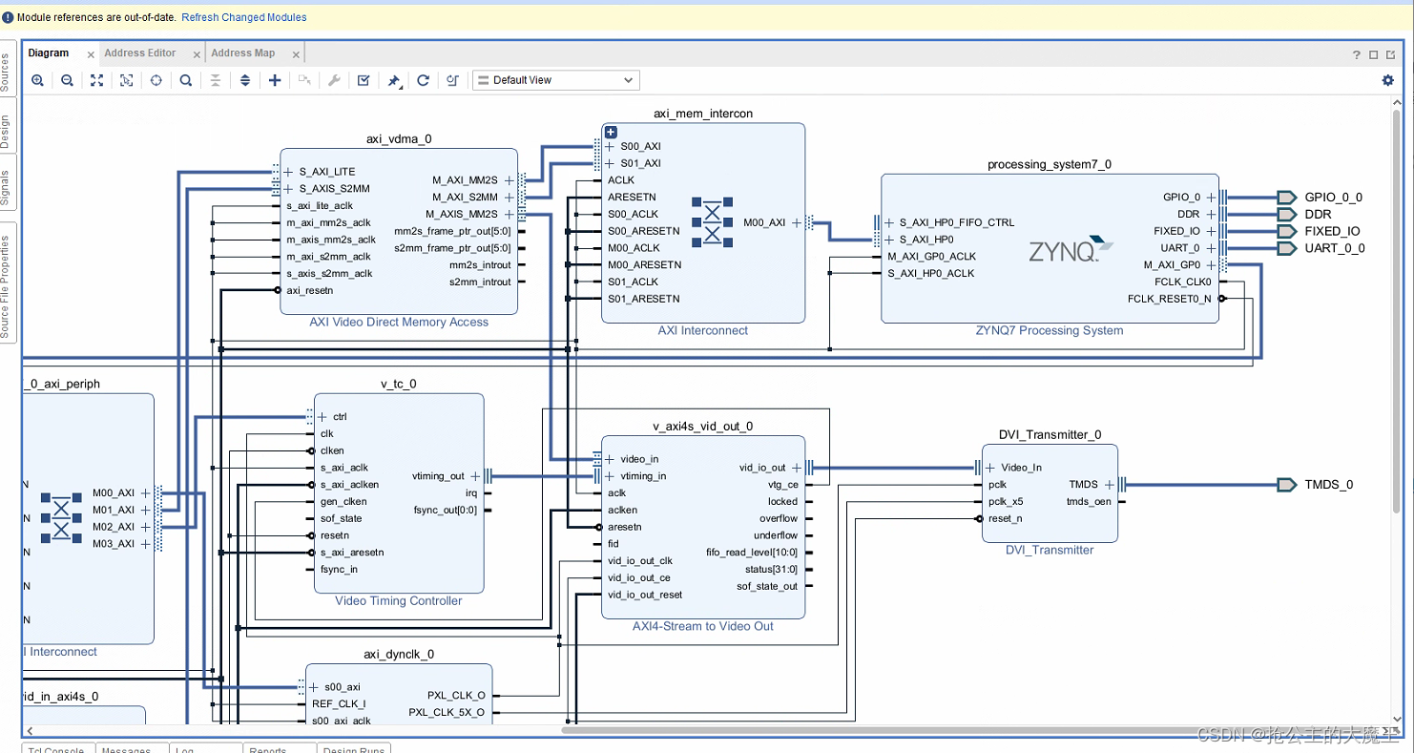The image size is (1414, 753).
Task: Switch to the Address Editor tab
Action: (140, 53)
